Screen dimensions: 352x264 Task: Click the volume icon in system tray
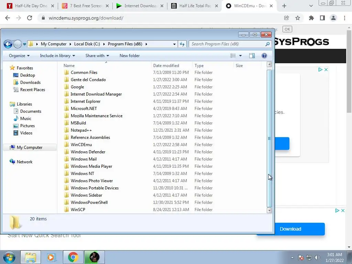tap(317, 257)
